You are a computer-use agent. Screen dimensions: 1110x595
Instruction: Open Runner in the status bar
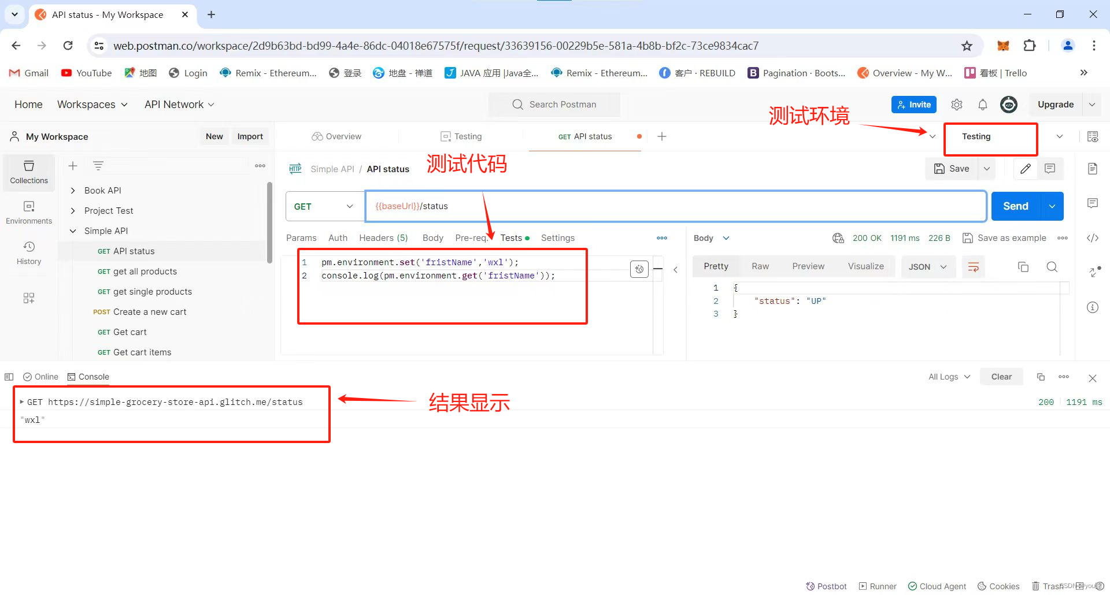tap(878, 586)
